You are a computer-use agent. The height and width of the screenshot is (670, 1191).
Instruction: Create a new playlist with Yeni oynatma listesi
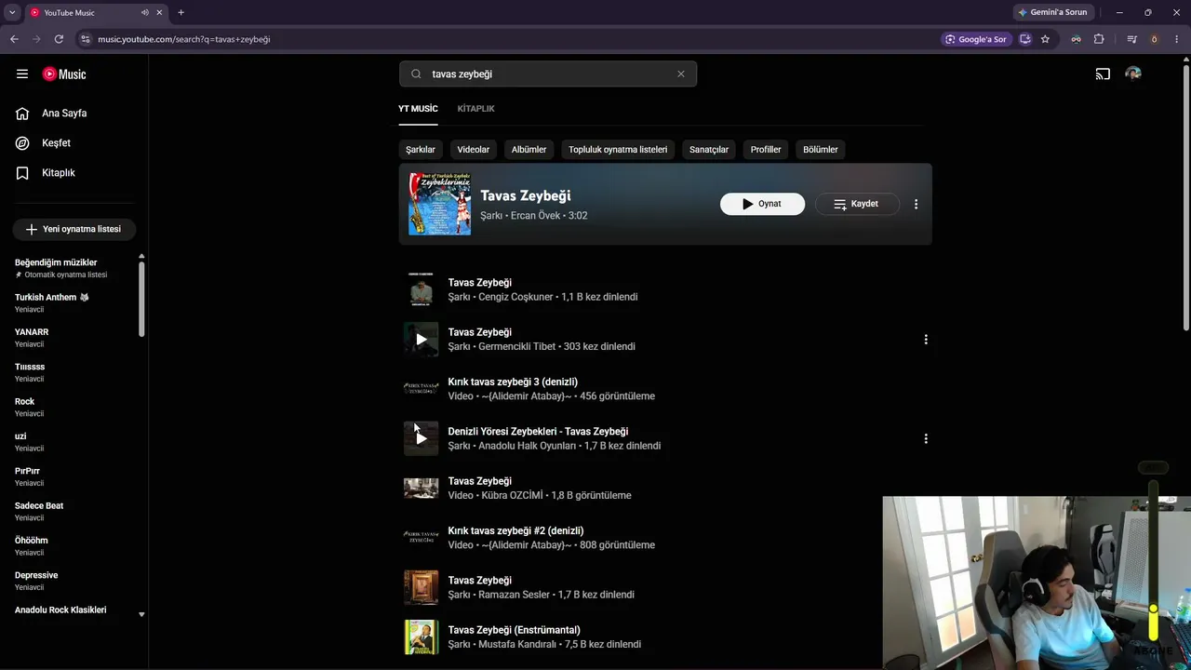pos(74,229)
